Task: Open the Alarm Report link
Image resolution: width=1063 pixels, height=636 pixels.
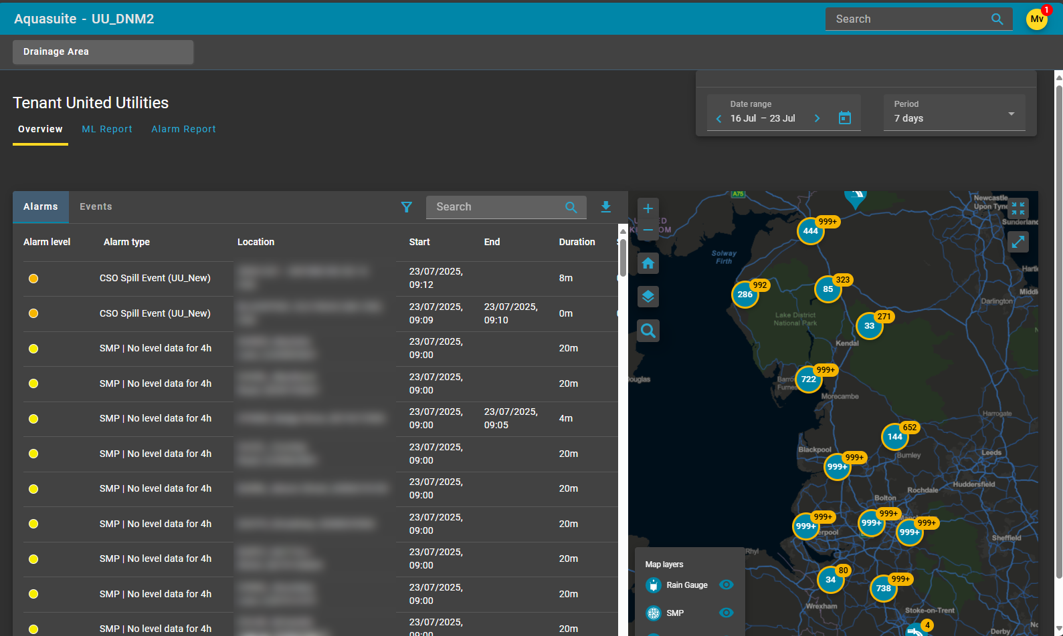Action: tap(183, 129)
